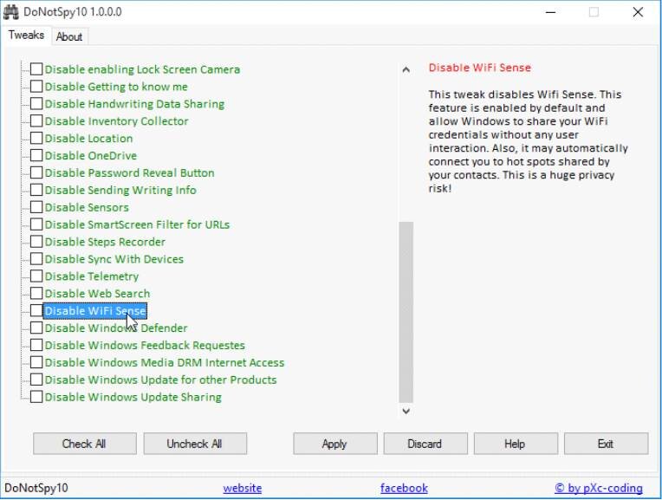Apply the selected tweaks
Viewport: 662px width, 500px height.
(x=334, y=444)
